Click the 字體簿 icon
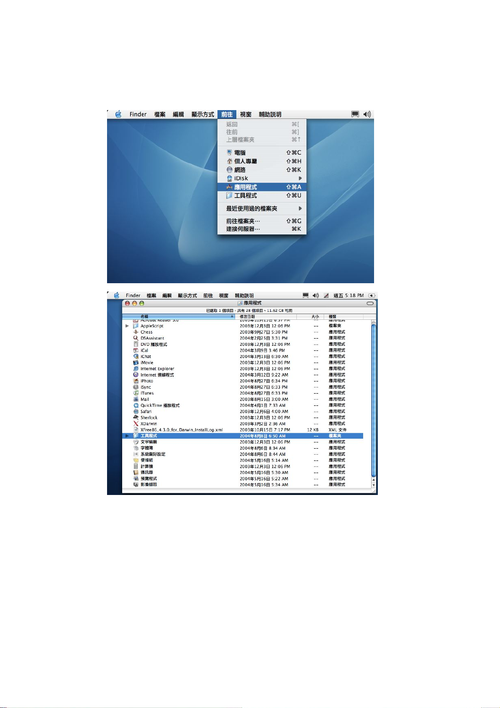Image resolution: width=500 pixels, height=708 pixels. [x=136, y=448]
